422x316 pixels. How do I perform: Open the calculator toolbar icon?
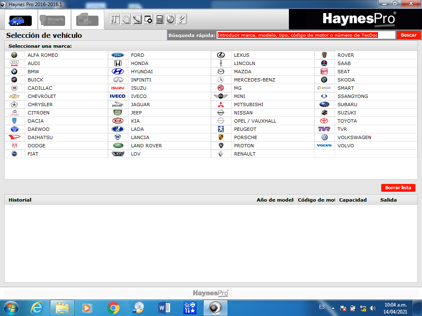coord(159,19)
